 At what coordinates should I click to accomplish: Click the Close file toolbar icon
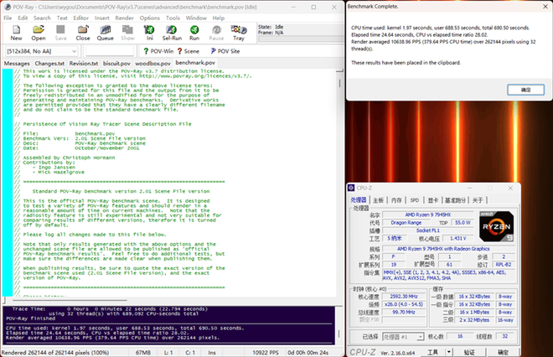83,32
